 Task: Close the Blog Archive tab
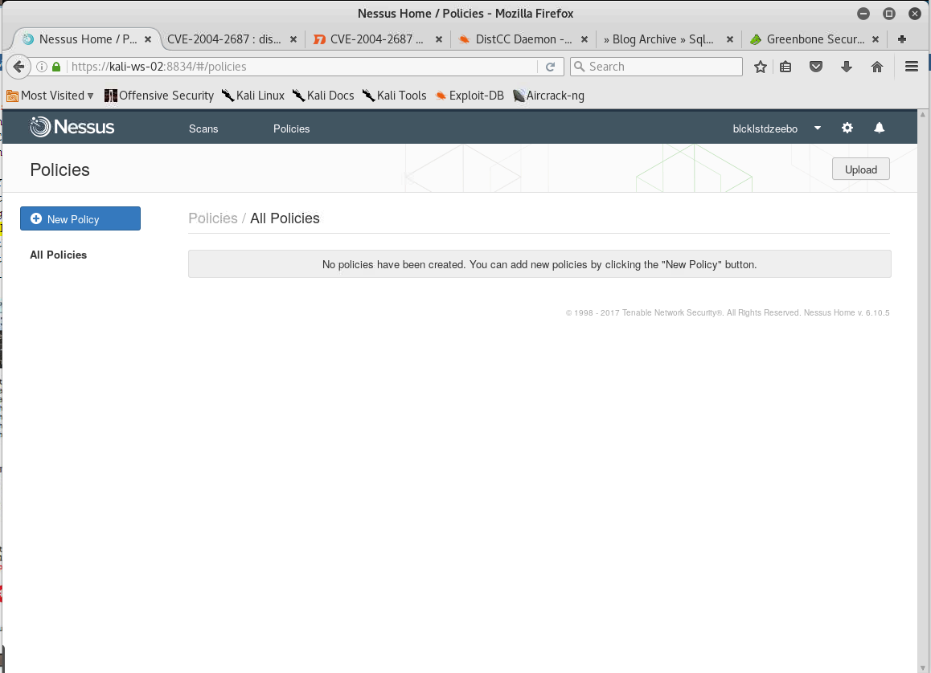point(730,39)
